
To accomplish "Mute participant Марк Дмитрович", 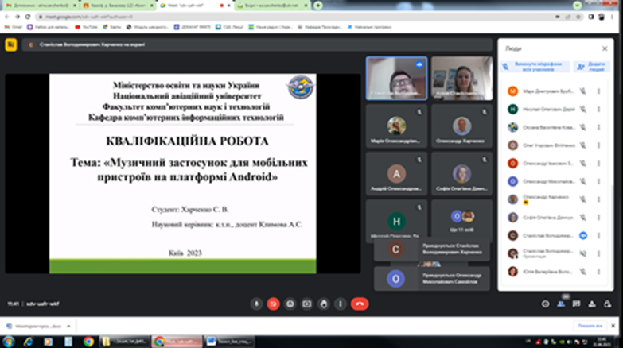I will [x=583, y=91].
